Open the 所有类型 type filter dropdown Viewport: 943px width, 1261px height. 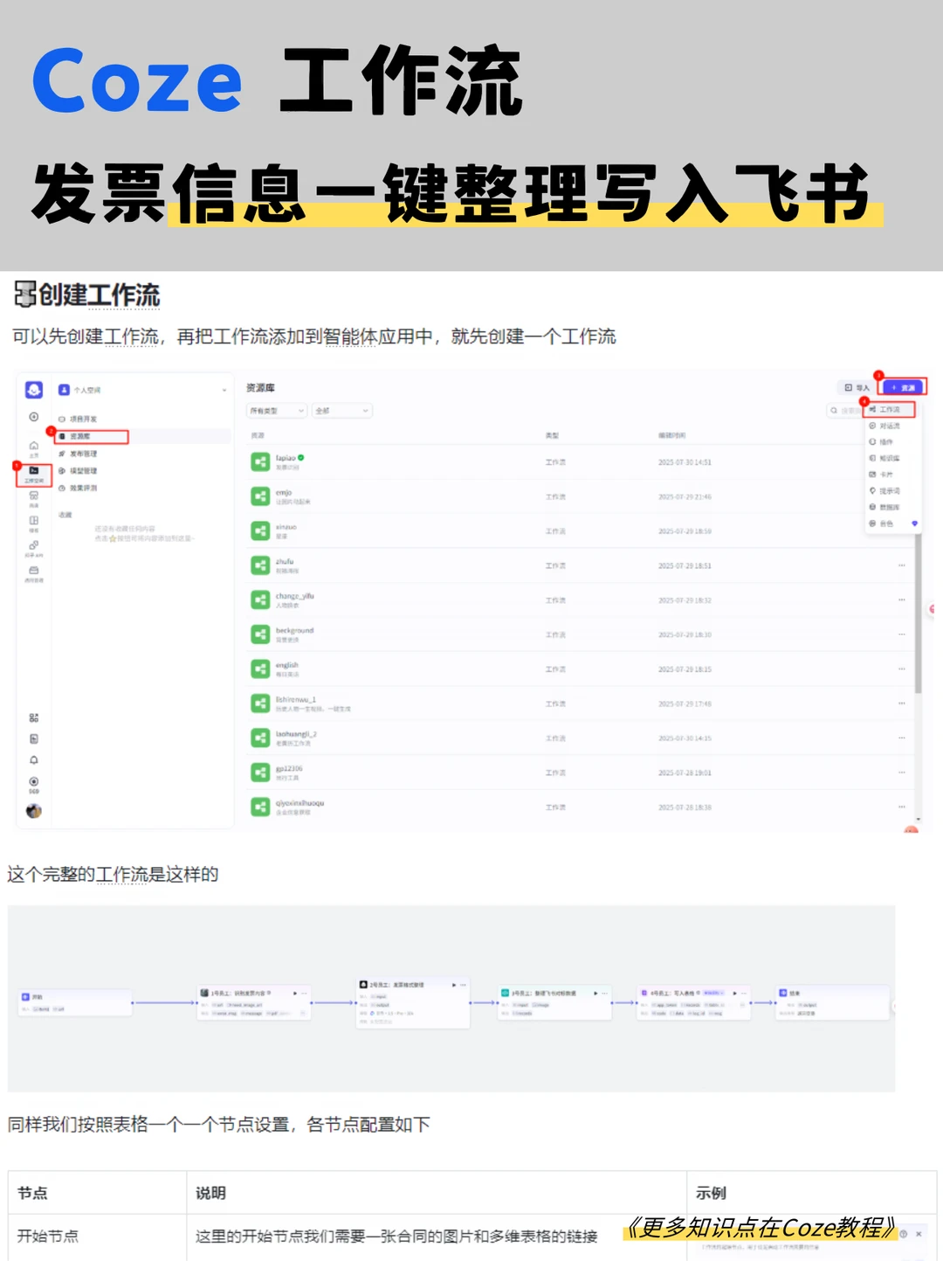coord(277,411)
